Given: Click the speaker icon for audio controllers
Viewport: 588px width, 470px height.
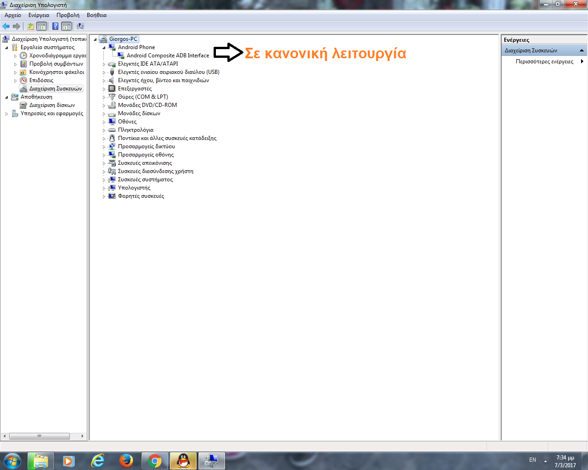Looking at the screenshot, I should click(x=111, y=80).
